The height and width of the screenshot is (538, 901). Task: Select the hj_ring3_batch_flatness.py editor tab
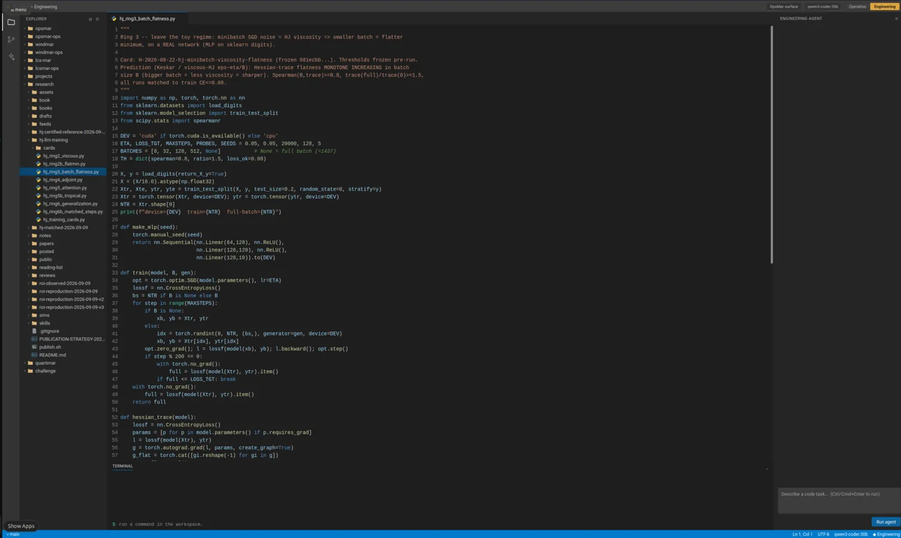click(147, 19)
